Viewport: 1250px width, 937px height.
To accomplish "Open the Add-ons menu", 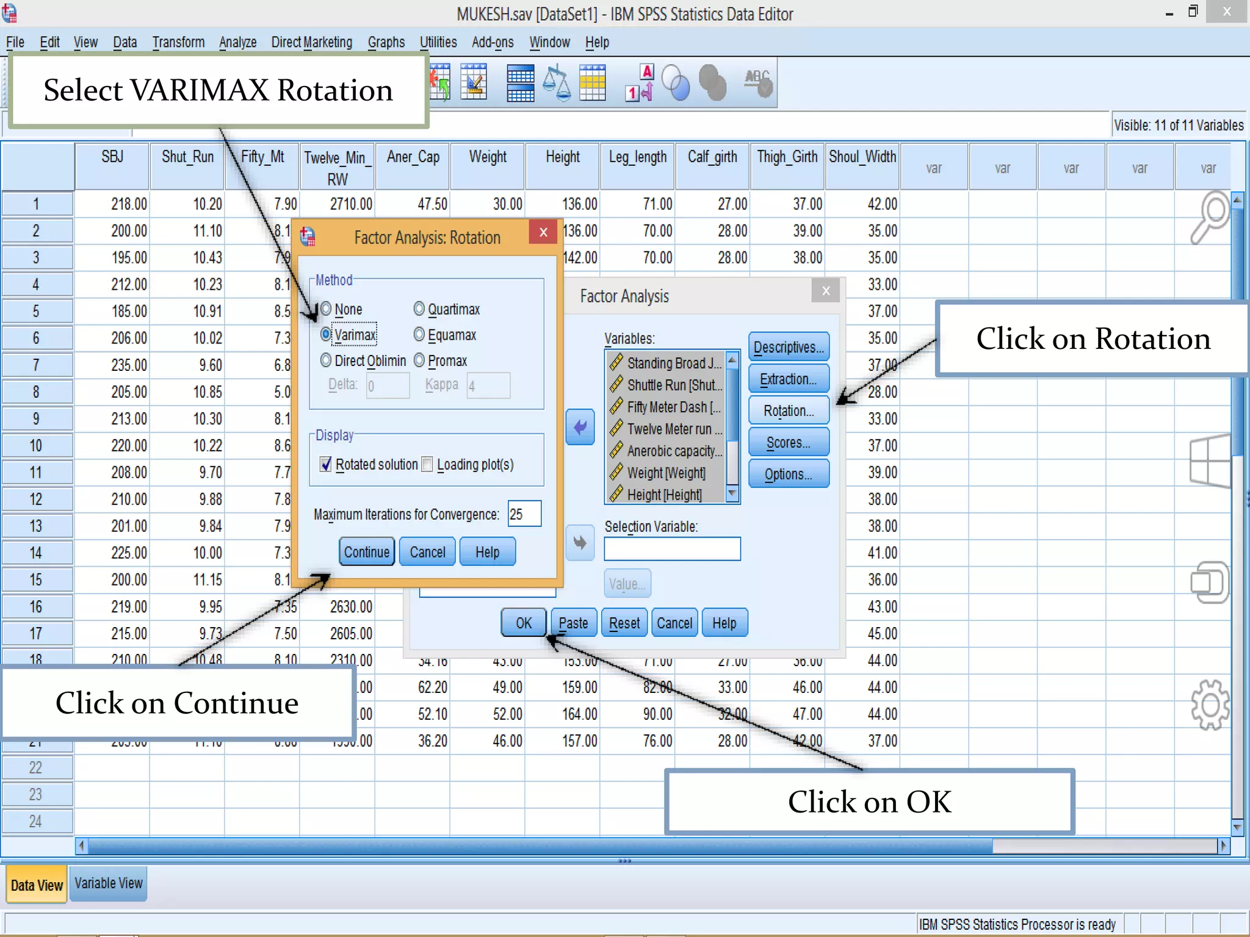I will pos(493,42).
